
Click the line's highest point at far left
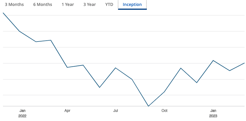point(3,13)
